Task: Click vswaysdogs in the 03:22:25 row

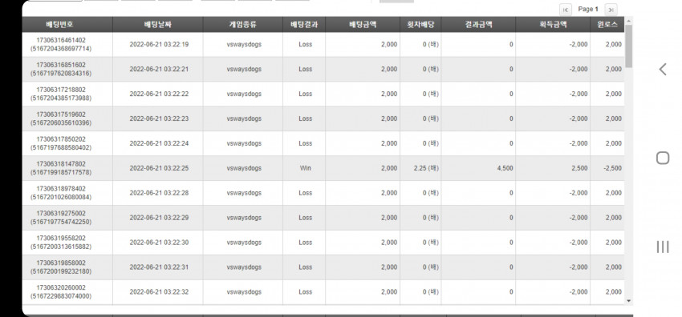Action: [244, 168]
